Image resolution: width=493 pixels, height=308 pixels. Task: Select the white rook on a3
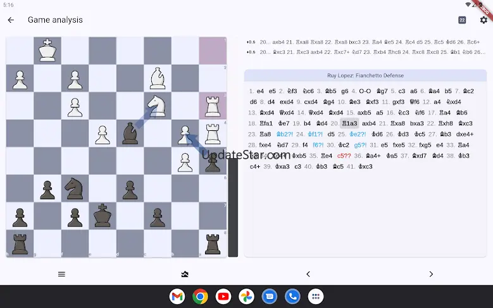[x=213, y=106]
